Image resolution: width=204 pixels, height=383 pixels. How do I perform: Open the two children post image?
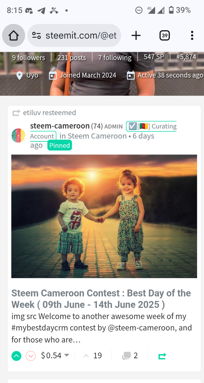coord(104,216)
